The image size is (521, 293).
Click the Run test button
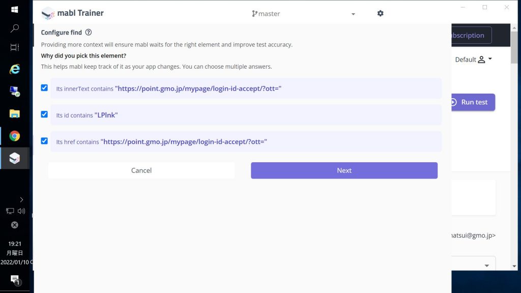(473, 102)
